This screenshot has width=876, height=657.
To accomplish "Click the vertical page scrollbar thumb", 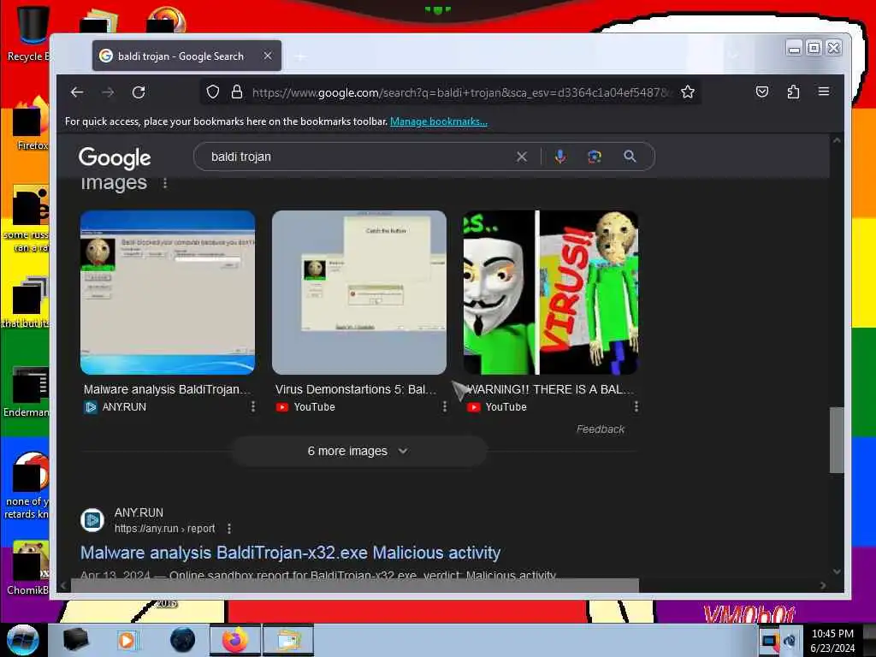I will pyautogui.click(x=837, y=440).
